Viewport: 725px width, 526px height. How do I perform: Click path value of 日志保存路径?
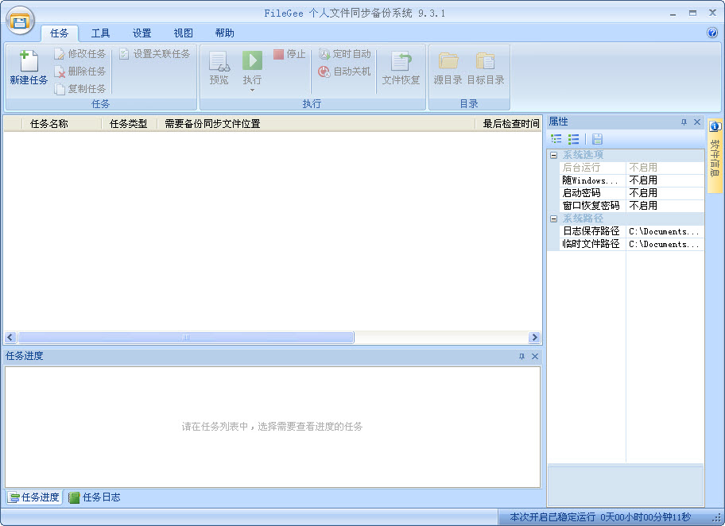tap(664, 231)
